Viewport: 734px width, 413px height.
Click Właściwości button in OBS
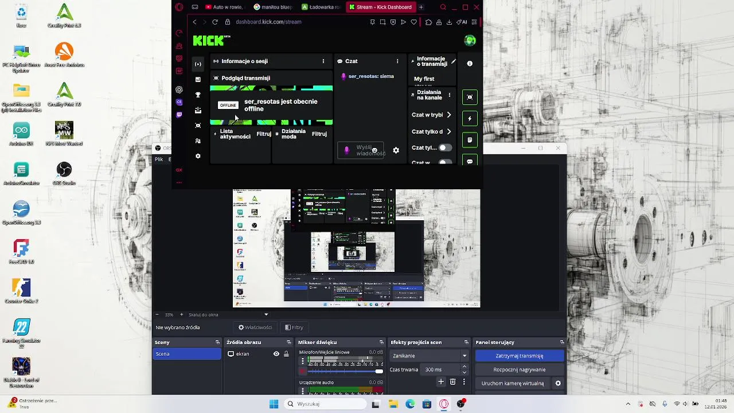tap(255, 327)
